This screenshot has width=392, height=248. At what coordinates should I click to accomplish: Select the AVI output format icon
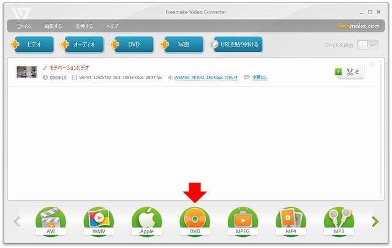pyautogui.click(x=50, y=220)
